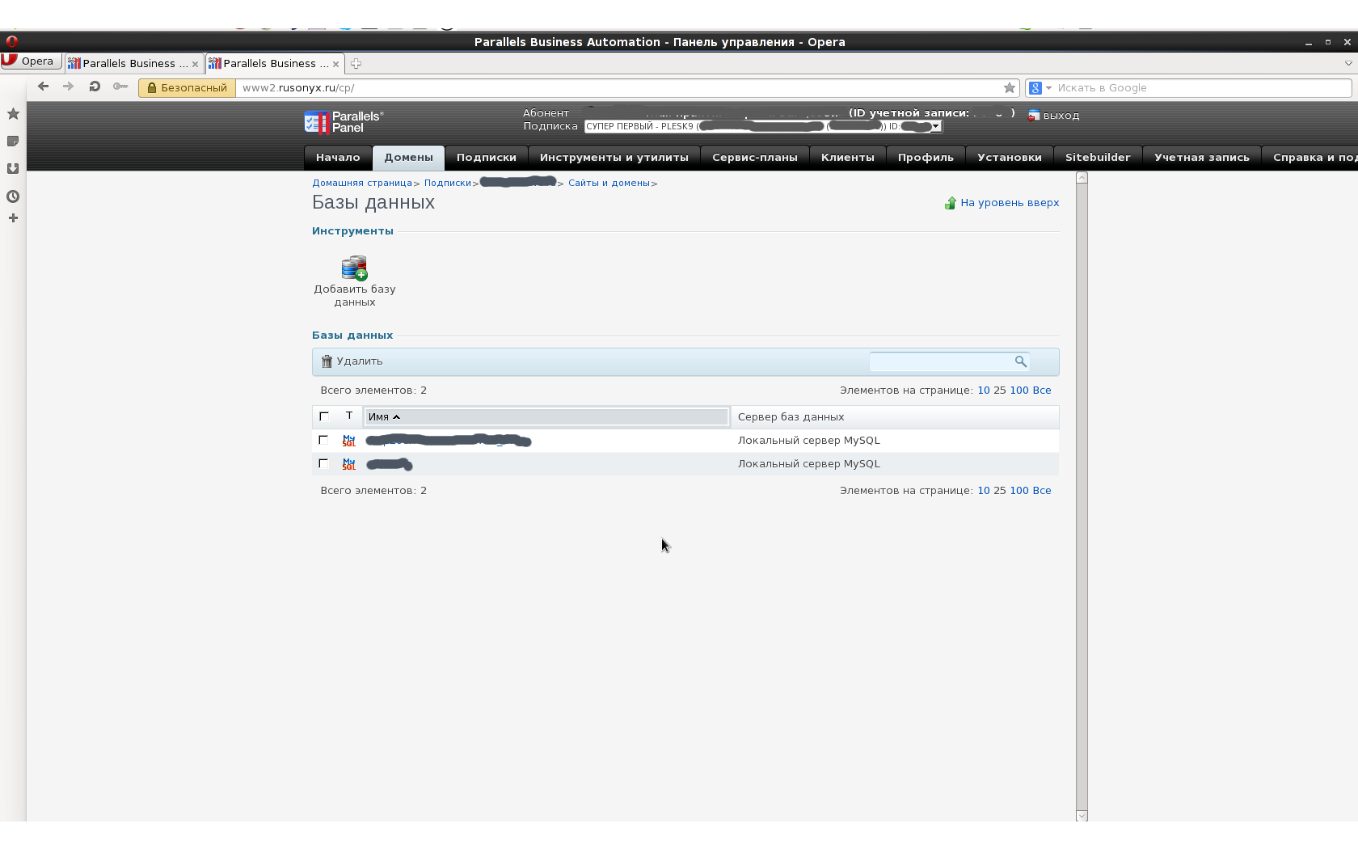This screenshot has height=849, width=1358.
Task: Click the MySQL icon in second database row
Action: click(x=348, y=464)
